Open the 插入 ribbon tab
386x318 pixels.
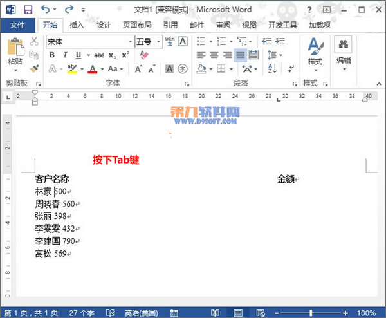pos(77,25)
